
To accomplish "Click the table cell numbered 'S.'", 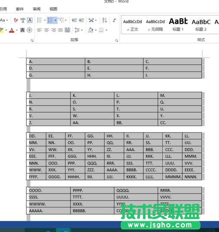I will (x=92, y=109).
